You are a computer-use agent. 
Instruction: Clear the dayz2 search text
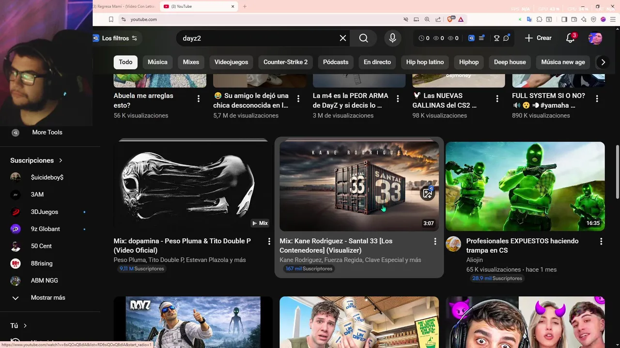pos(343,38)
